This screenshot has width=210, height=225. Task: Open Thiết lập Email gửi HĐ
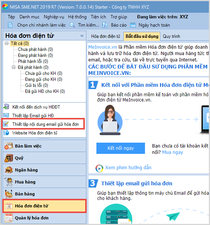click(33, 116)
